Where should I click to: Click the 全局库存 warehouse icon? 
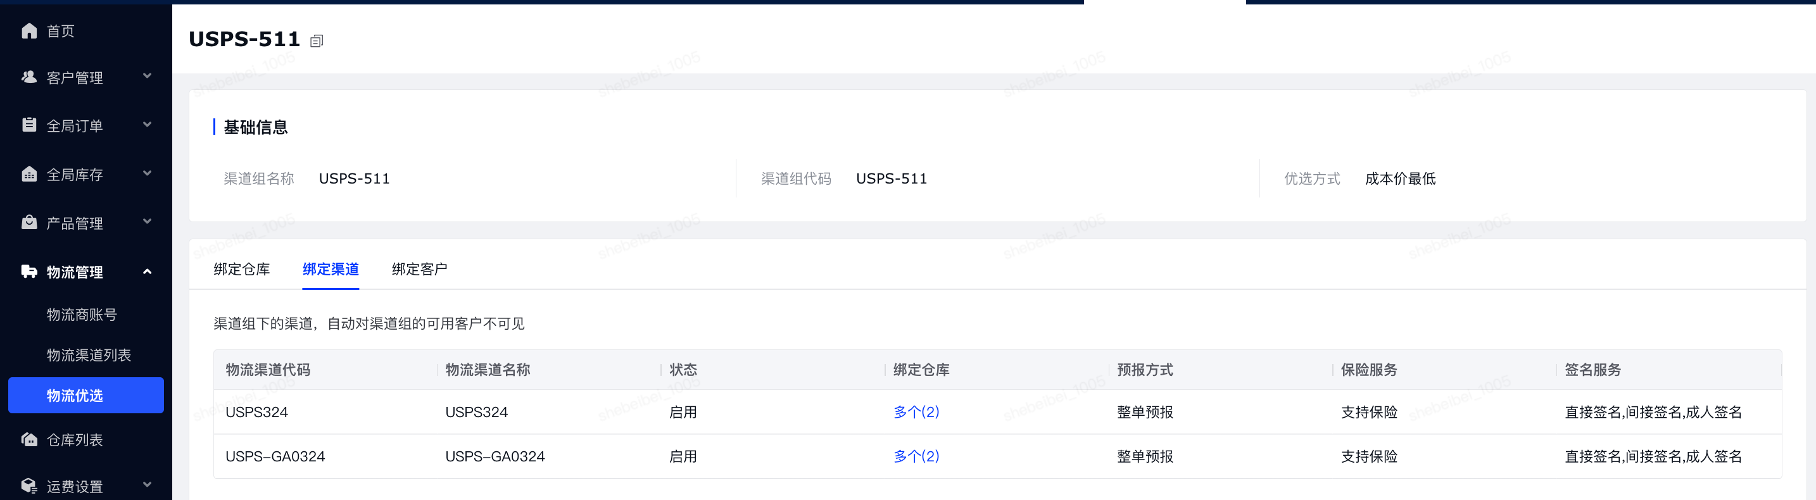pyautogui.click(x=29, y=173)
